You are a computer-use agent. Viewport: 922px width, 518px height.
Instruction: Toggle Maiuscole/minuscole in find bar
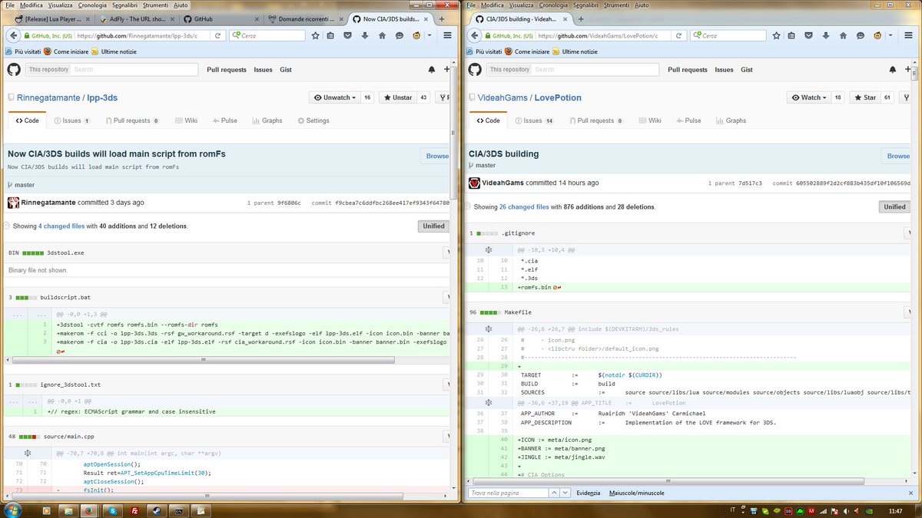tap(636, 493)
